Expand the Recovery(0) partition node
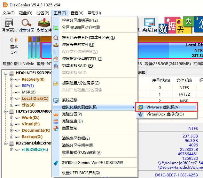 coord(12,79)
